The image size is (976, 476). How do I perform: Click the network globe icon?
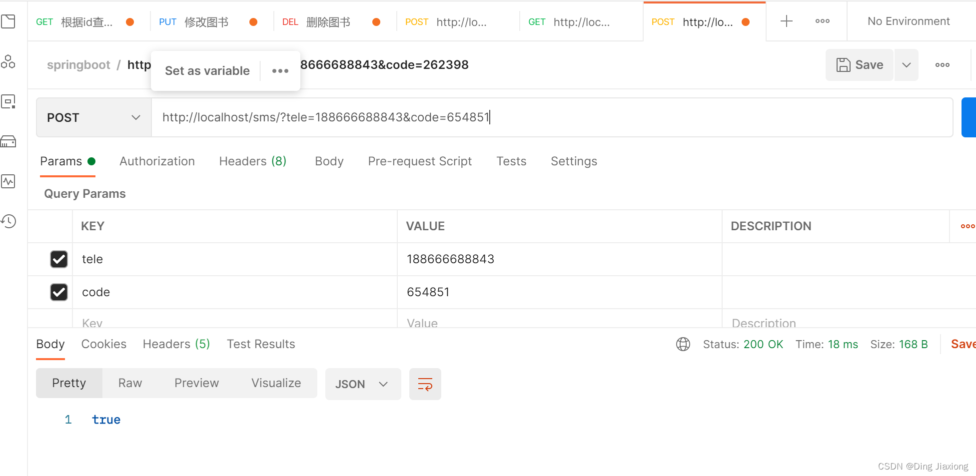click(683, 344)
